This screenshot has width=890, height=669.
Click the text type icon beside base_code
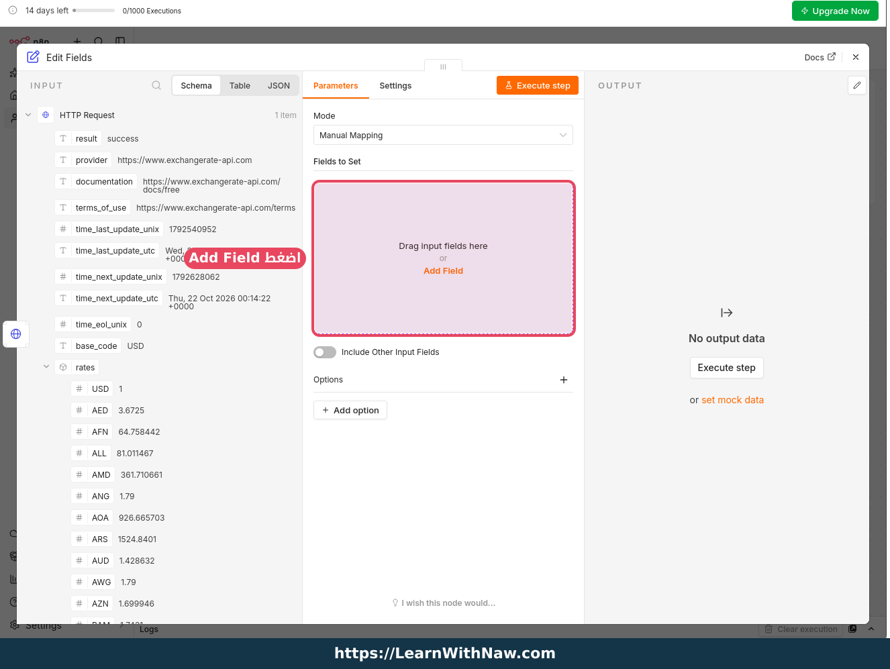point(63,346)
